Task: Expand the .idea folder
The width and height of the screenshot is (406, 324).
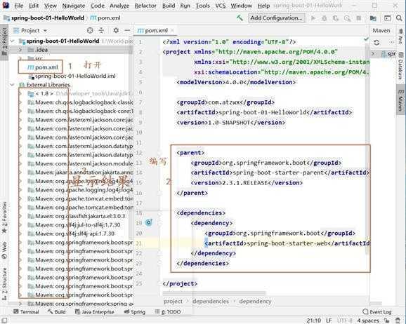Action: 20,50
